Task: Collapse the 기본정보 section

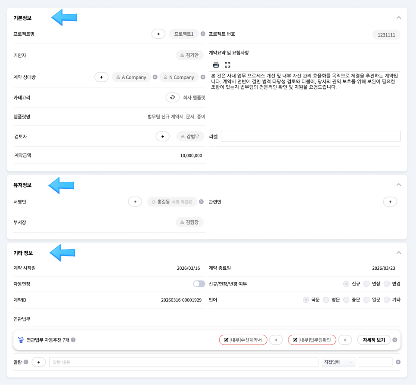Action: 398,18
